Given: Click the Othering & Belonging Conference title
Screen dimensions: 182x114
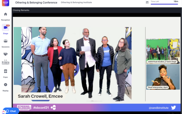Looking at the screenshot, I should click(36, 3).
